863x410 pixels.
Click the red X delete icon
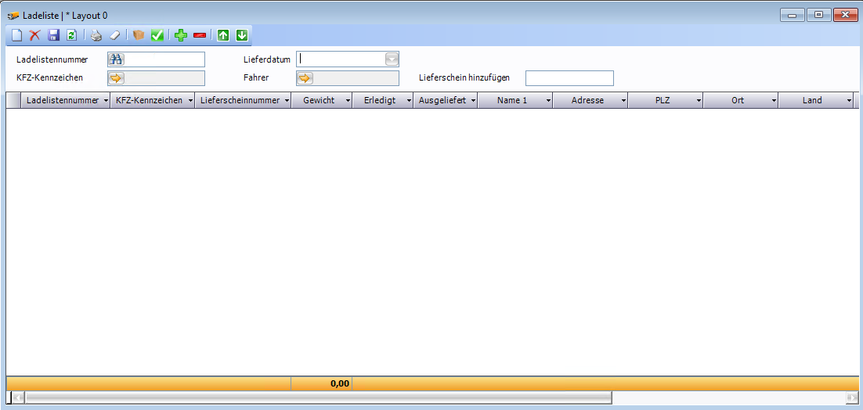click(34, 35)
